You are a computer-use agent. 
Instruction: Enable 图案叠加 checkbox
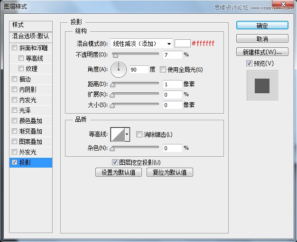pyautogui.click(x=14, y=141)
